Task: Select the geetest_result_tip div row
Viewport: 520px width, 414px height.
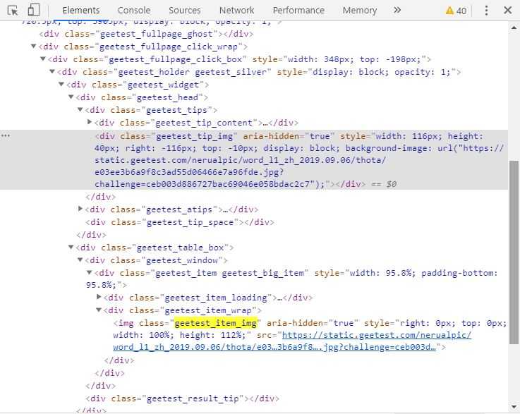Action: (182, 398)
